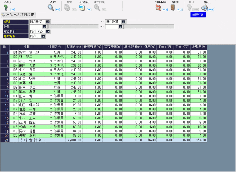Click the 手当1(日) column header
The height and width of the screenshot is (172, 236).
click(165, 47)
